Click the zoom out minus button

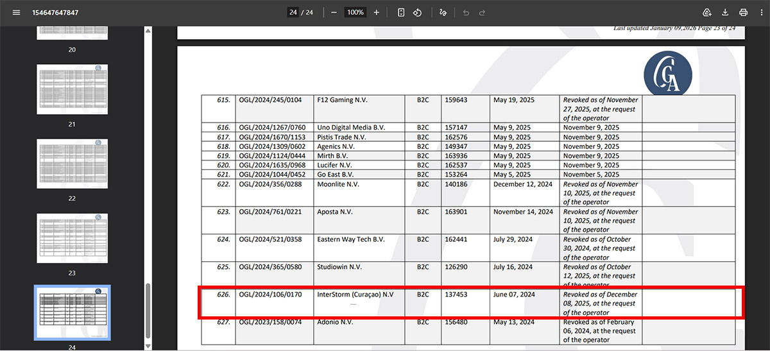pos(334,13)
